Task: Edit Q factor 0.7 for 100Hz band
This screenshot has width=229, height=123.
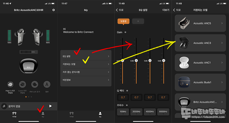Action: click(x=123, y=97)
